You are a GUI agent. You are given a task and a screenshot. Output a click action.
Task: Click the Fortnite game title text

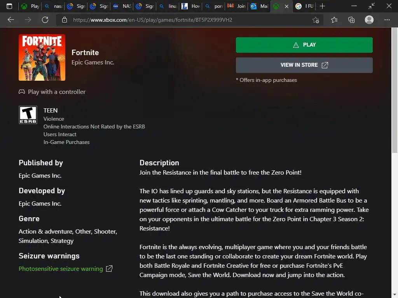pos(85,52)
